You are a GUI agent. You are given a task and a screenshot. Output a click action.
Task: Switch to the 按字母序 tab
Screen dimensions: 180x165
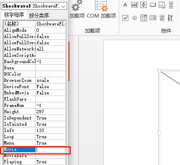click(x=14, y=15)
